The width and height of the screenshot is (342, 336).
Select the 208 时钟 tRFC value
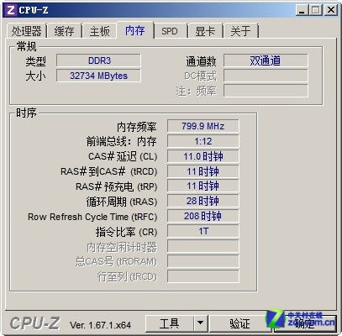[203, 216]
